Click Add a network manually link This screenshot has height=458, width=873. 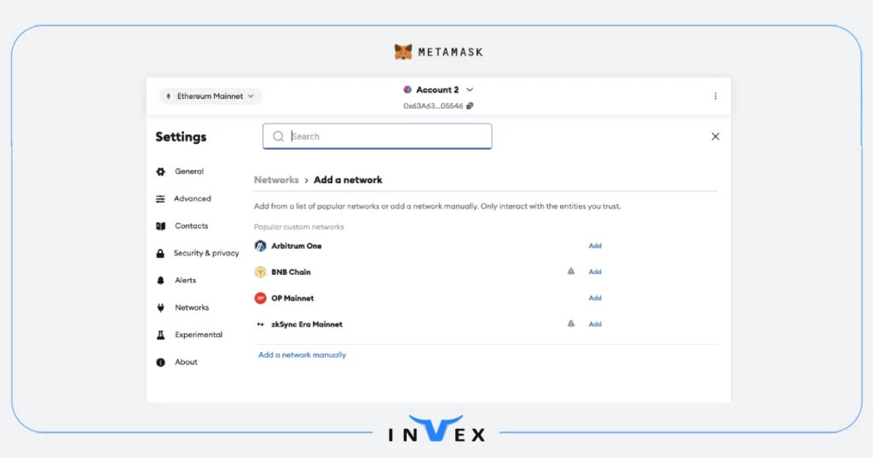(302, 355)
